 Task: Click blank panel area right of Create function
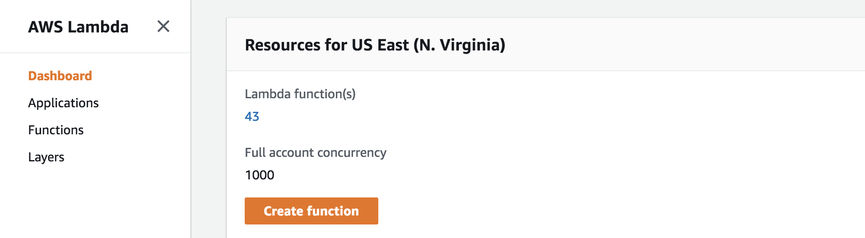click(x=587, y=211)
